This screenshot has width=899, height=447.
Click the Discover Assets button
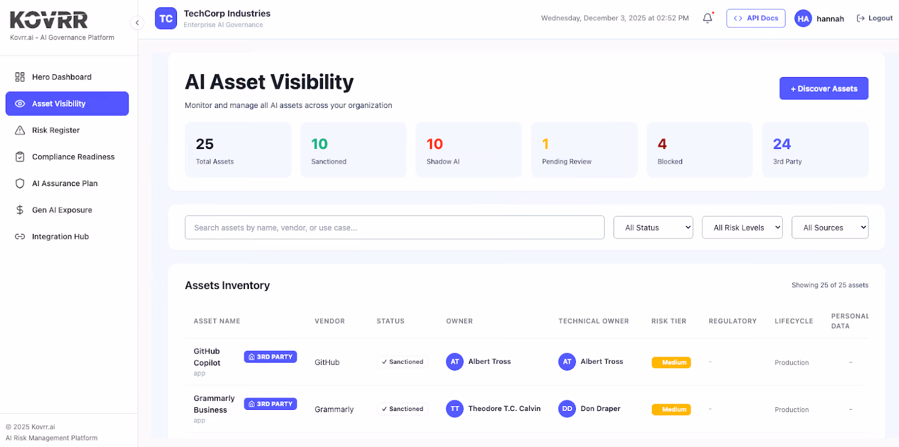[824, 88]
